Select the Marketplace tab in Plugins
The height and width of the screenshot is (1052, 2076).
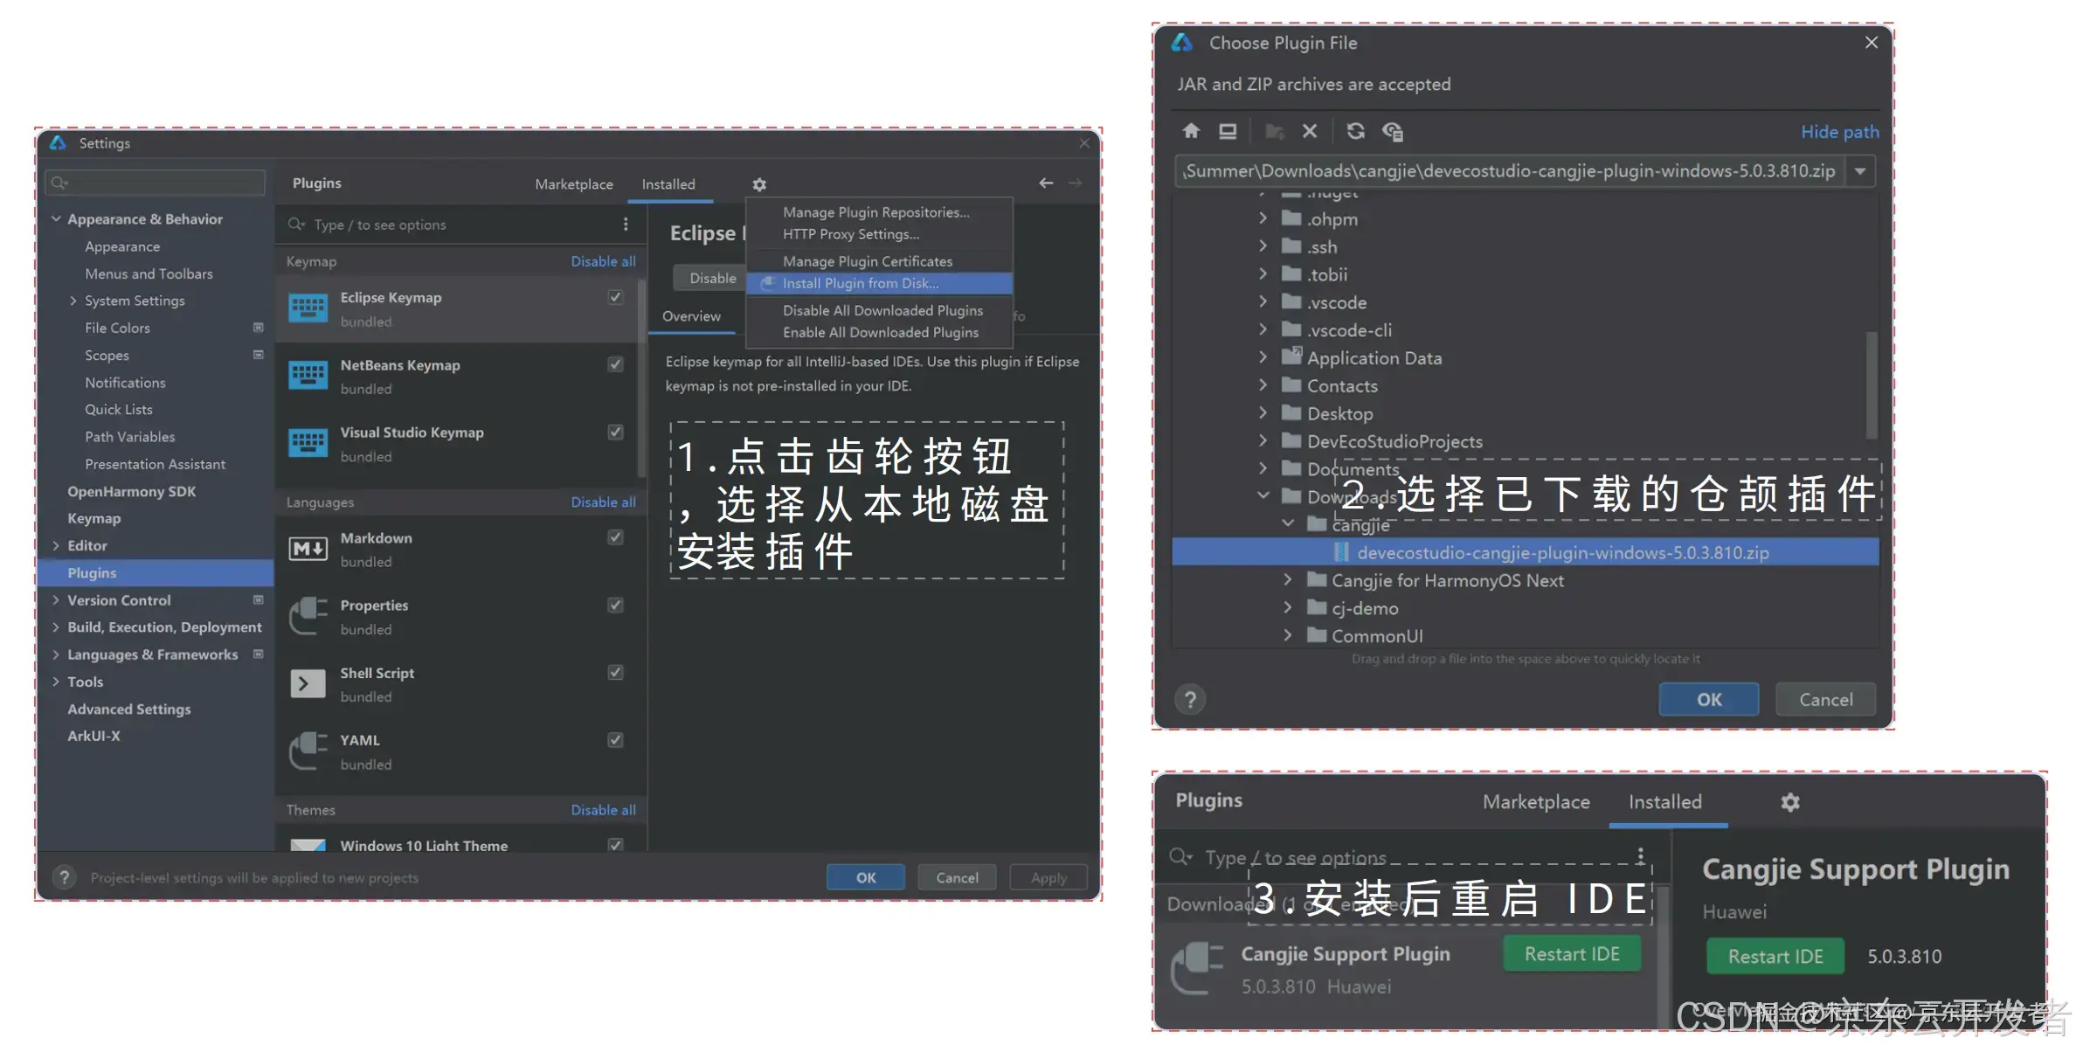pos(571,183)
